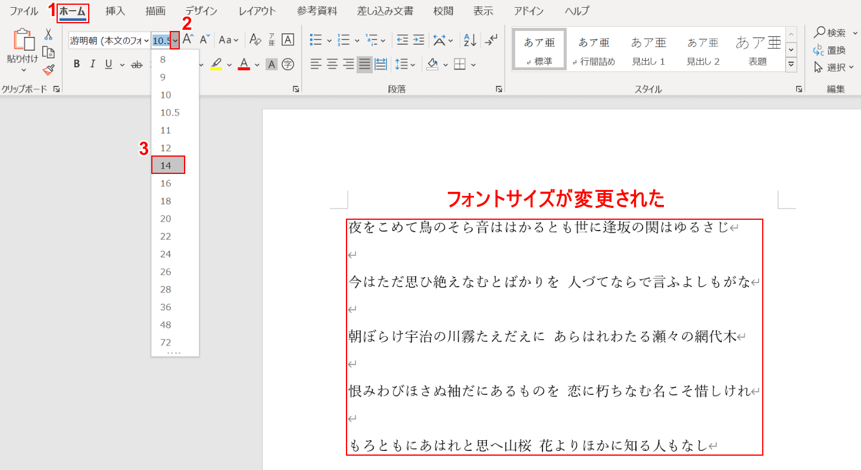
Task: Apply the yellow highlight color
Action: (217, 64)
